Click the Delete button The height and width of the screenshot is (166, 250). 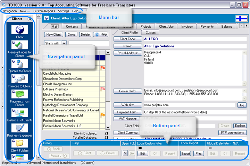pyautogui.click(x=85, y=35)
